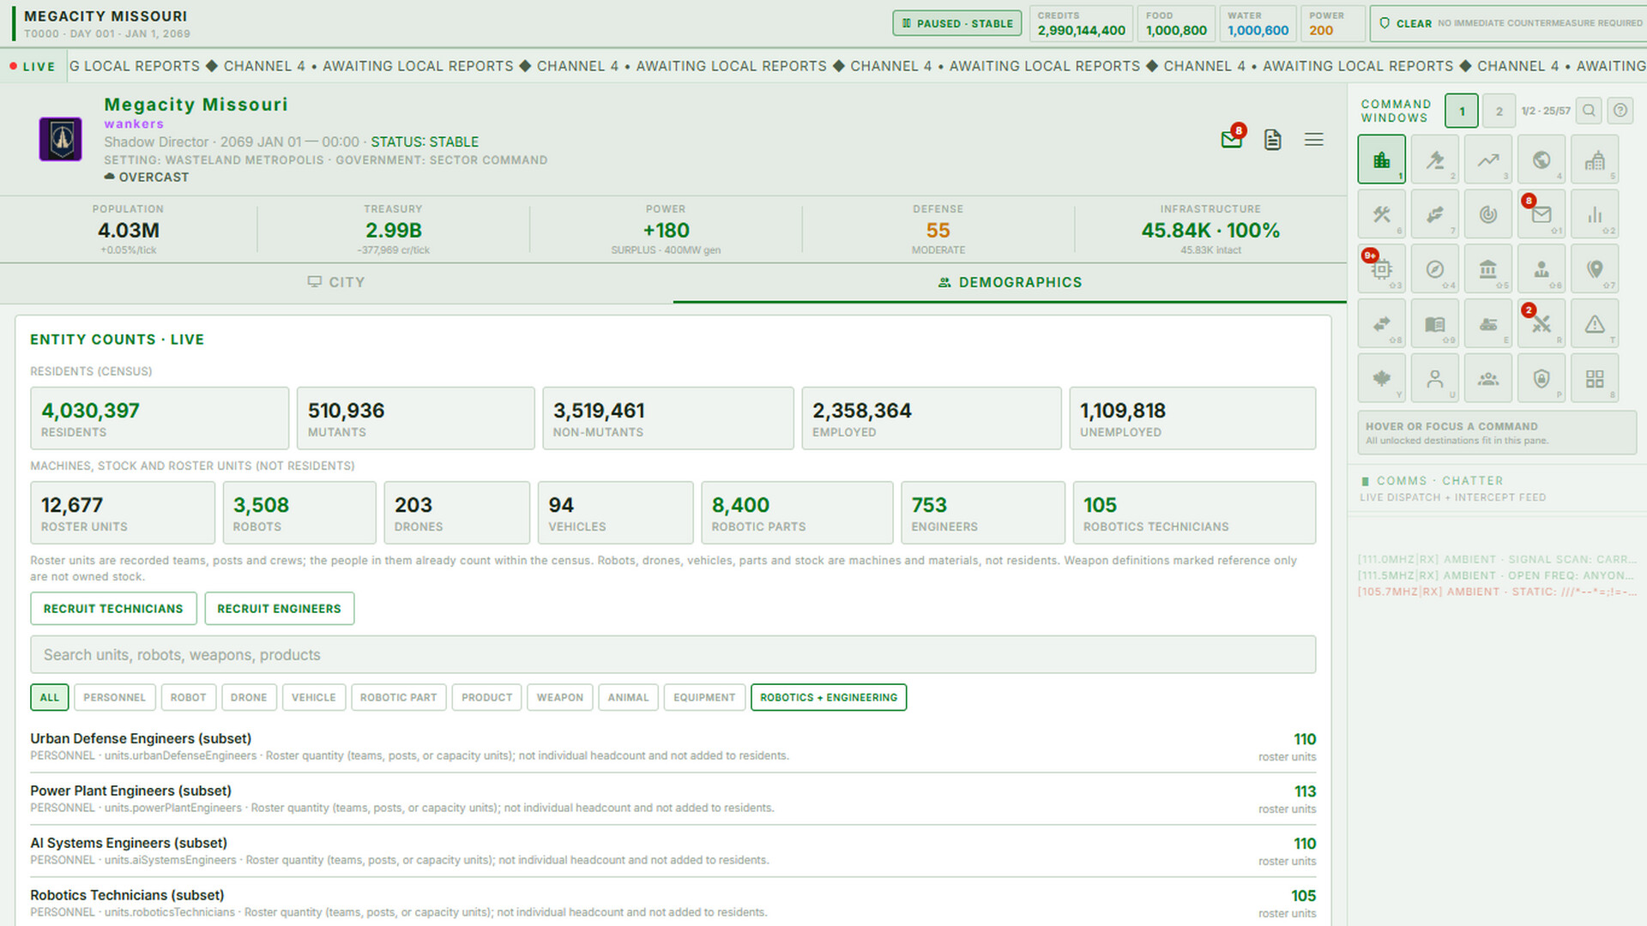
Task: Open the bar chart command window
Action: 1594,214
